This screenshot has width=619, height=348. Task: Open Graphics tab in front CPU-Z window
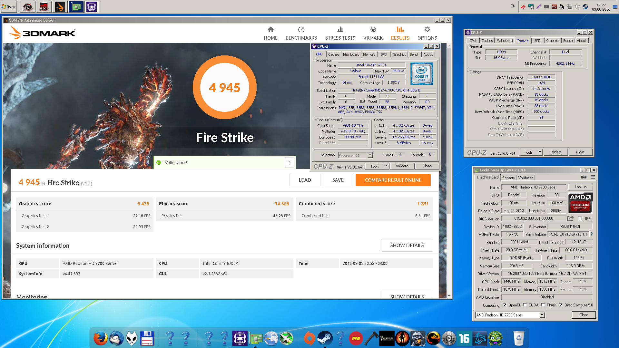click(x=399, y=54)
